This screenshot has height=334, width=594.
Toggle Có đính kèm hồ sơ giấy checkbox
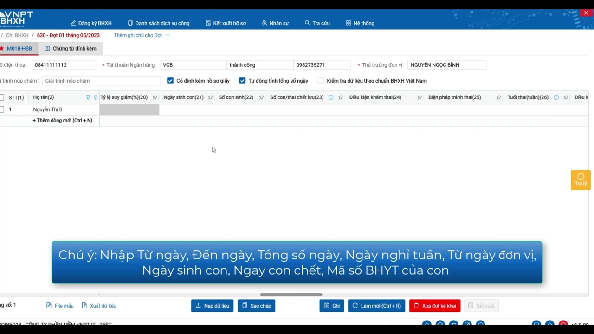click(x=170, y=81)
